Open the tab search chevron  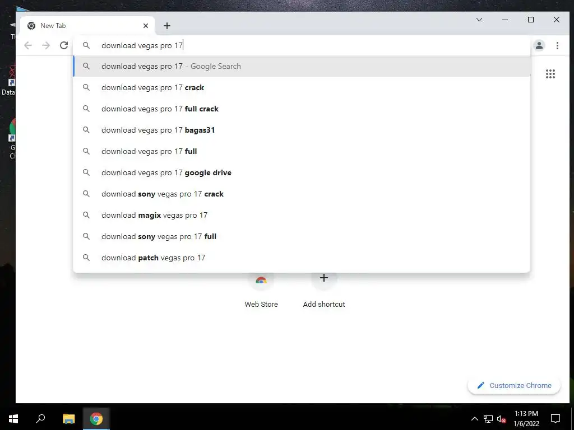point(479,20)
